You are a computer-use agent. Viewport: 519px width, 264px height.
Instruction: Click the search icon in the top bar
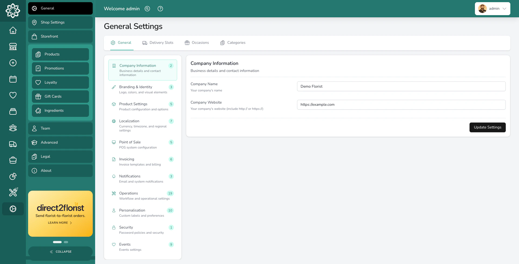[x=147, y=9]
